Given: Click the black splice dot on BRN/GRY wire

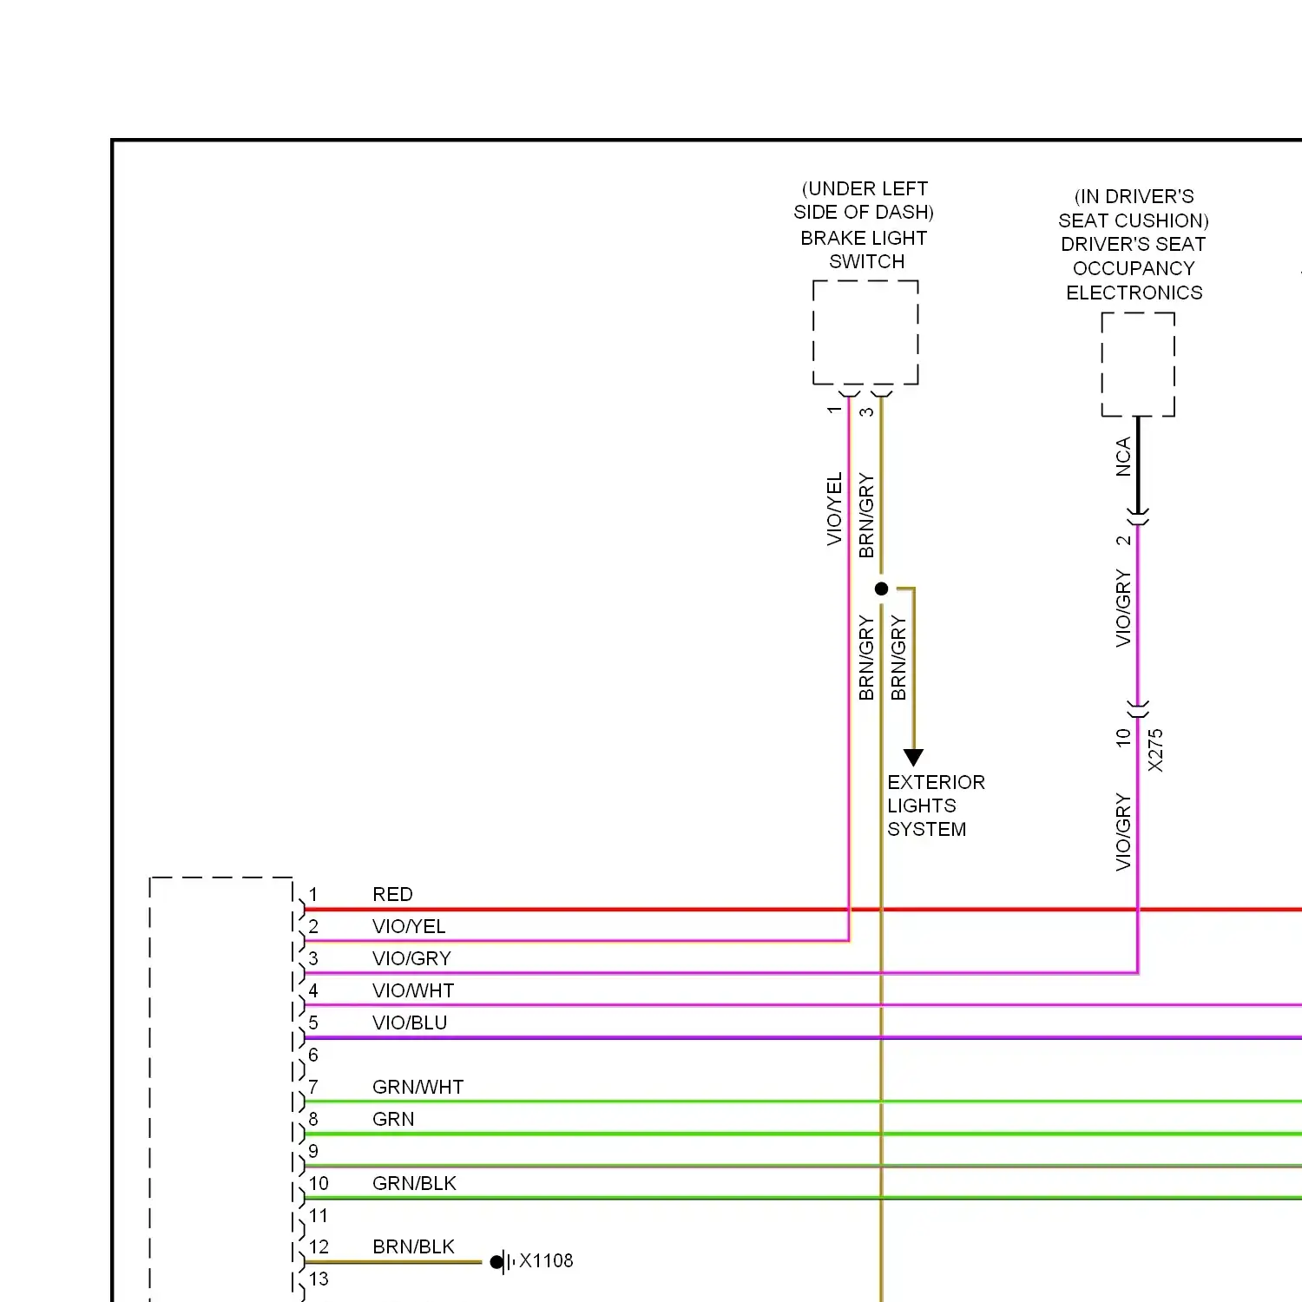Looking at the screenshot, I should (881, 589).
